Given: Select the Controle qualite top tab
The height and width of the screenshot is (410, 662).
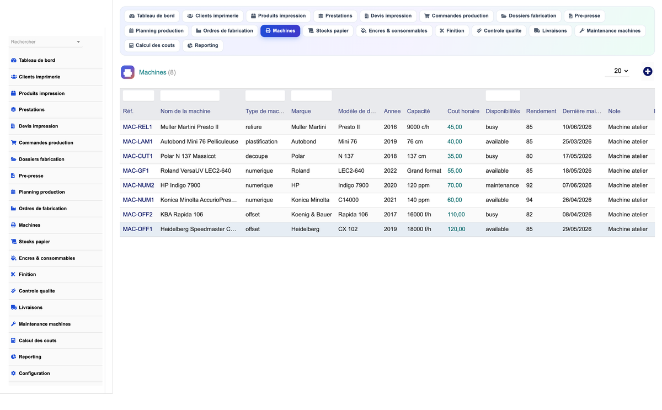Looking at the screenshot, I should click(x=499, y=31).
